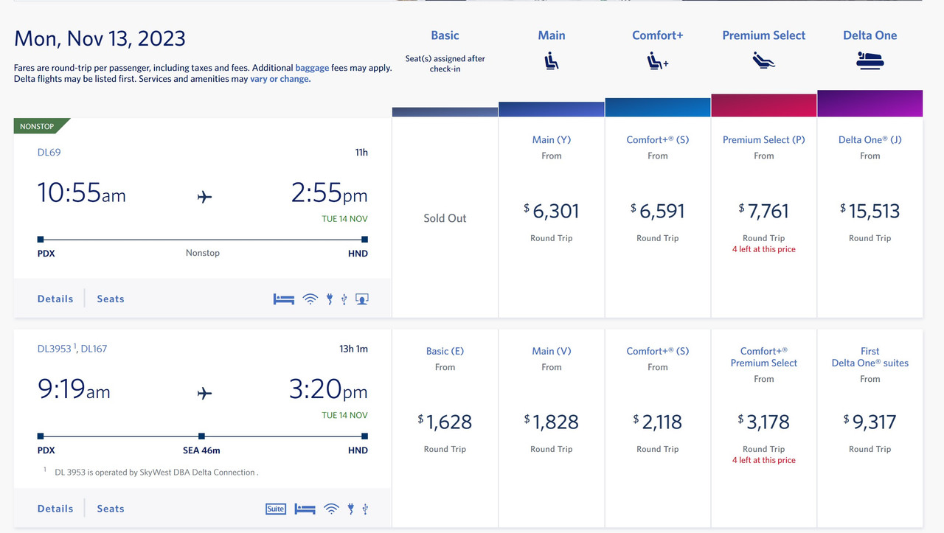Click the Comfort+ seat icon
Image resolution: width=944 pixels, height=533 pixels.
(657, 61)
